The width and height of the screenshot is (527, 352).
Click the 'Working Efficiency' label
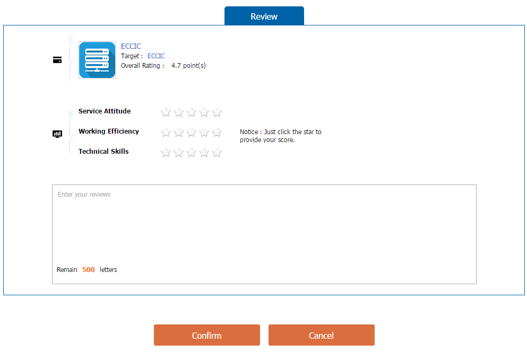(109, 131)
